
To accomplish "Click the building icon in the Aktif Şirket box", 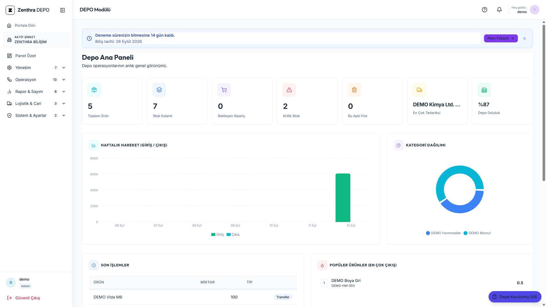I will click(x=9, y=40).
